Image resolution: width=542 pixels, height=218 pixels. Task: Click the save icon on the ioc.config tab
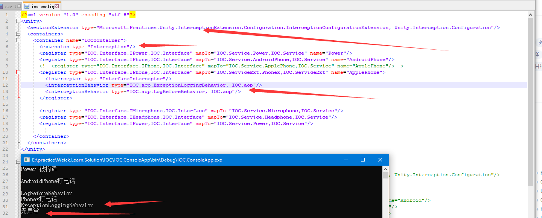point(27,6)
